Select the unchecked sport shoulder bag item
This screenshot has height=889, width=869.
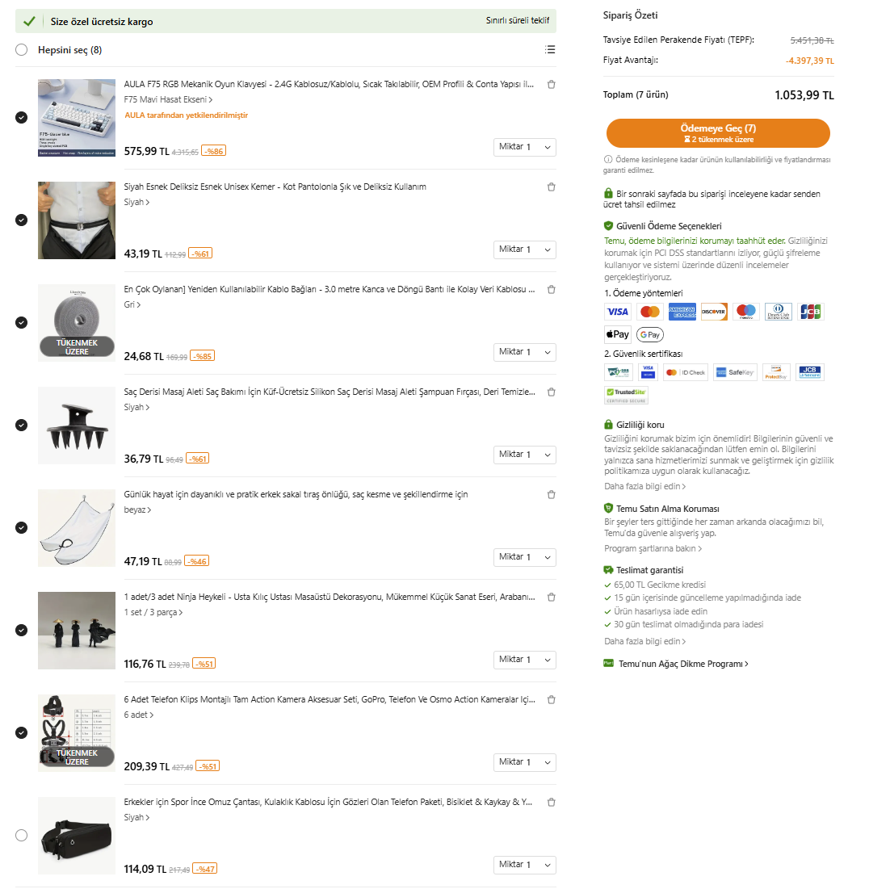(x=21, y=835)
